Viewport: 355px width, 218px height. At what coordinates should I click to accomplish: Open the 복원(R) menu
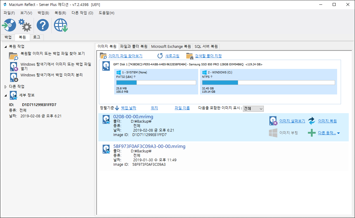click(61, 13)
